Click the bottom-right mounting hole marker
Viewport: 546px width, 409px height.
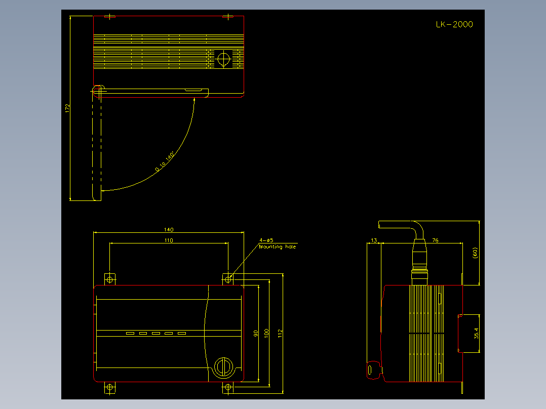228,387
